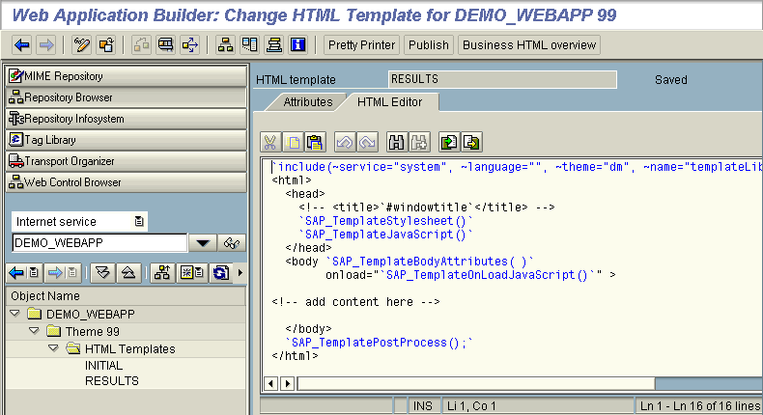Click the back arrow in main toolbar
The height and width of the screenshot is (415, 763).
pos(21,44)
